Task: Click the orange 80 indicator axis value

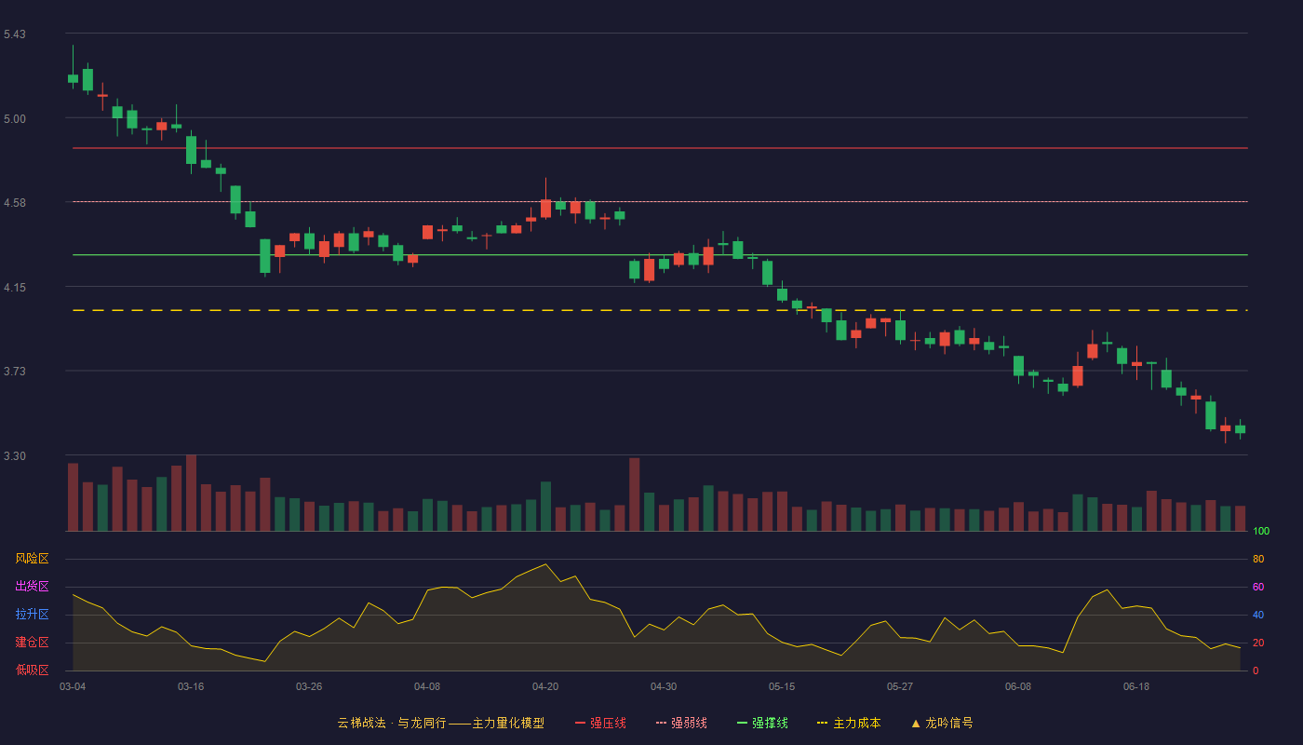Action: pyautogui.click(x=1258, y=560)
